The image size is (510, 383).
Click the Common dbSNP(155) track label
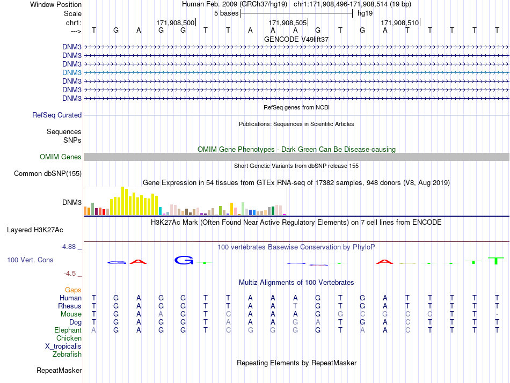pyautogui.click(x=48, y=173)
